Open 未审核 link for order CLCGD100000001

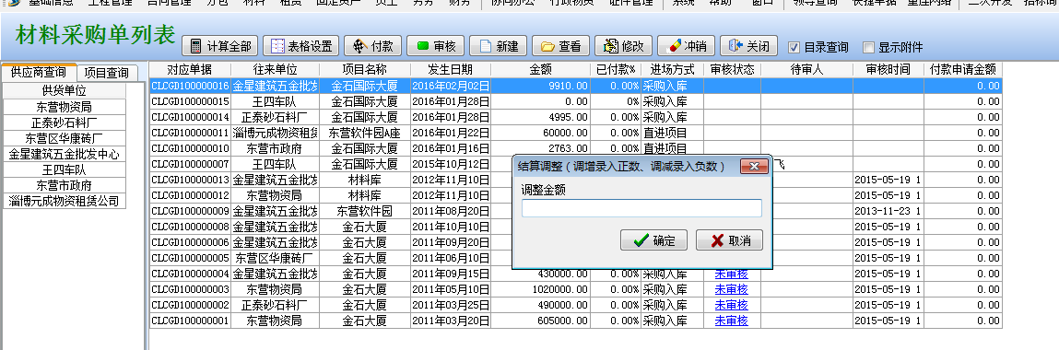(x=732, y=321)
